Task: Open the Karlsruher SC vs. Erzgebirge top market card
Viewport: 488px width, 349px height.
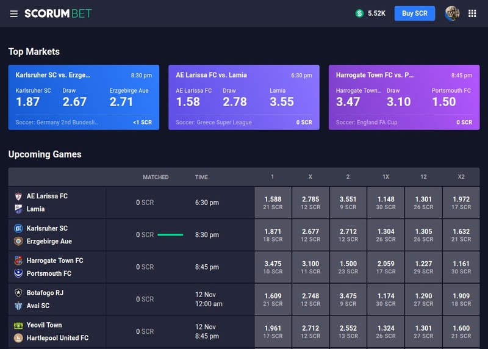Action: point(84,97)
